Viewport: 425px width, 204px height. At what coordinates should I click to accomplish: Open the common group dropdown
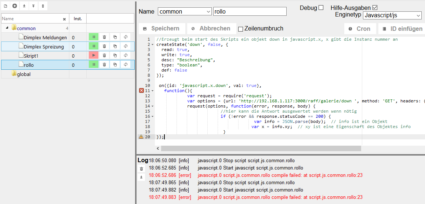185,12
